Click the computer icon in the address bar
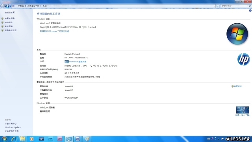 point(13,6)
